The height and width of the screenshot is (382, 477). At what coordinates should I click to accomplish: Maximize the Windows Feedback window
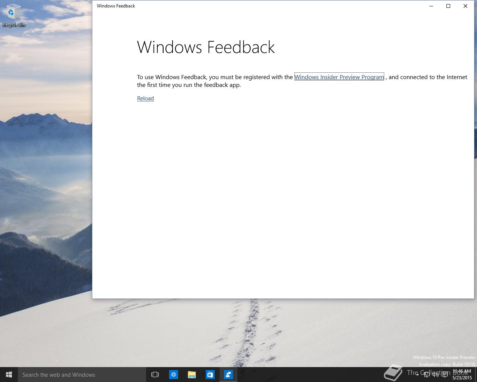coord(448,6)
